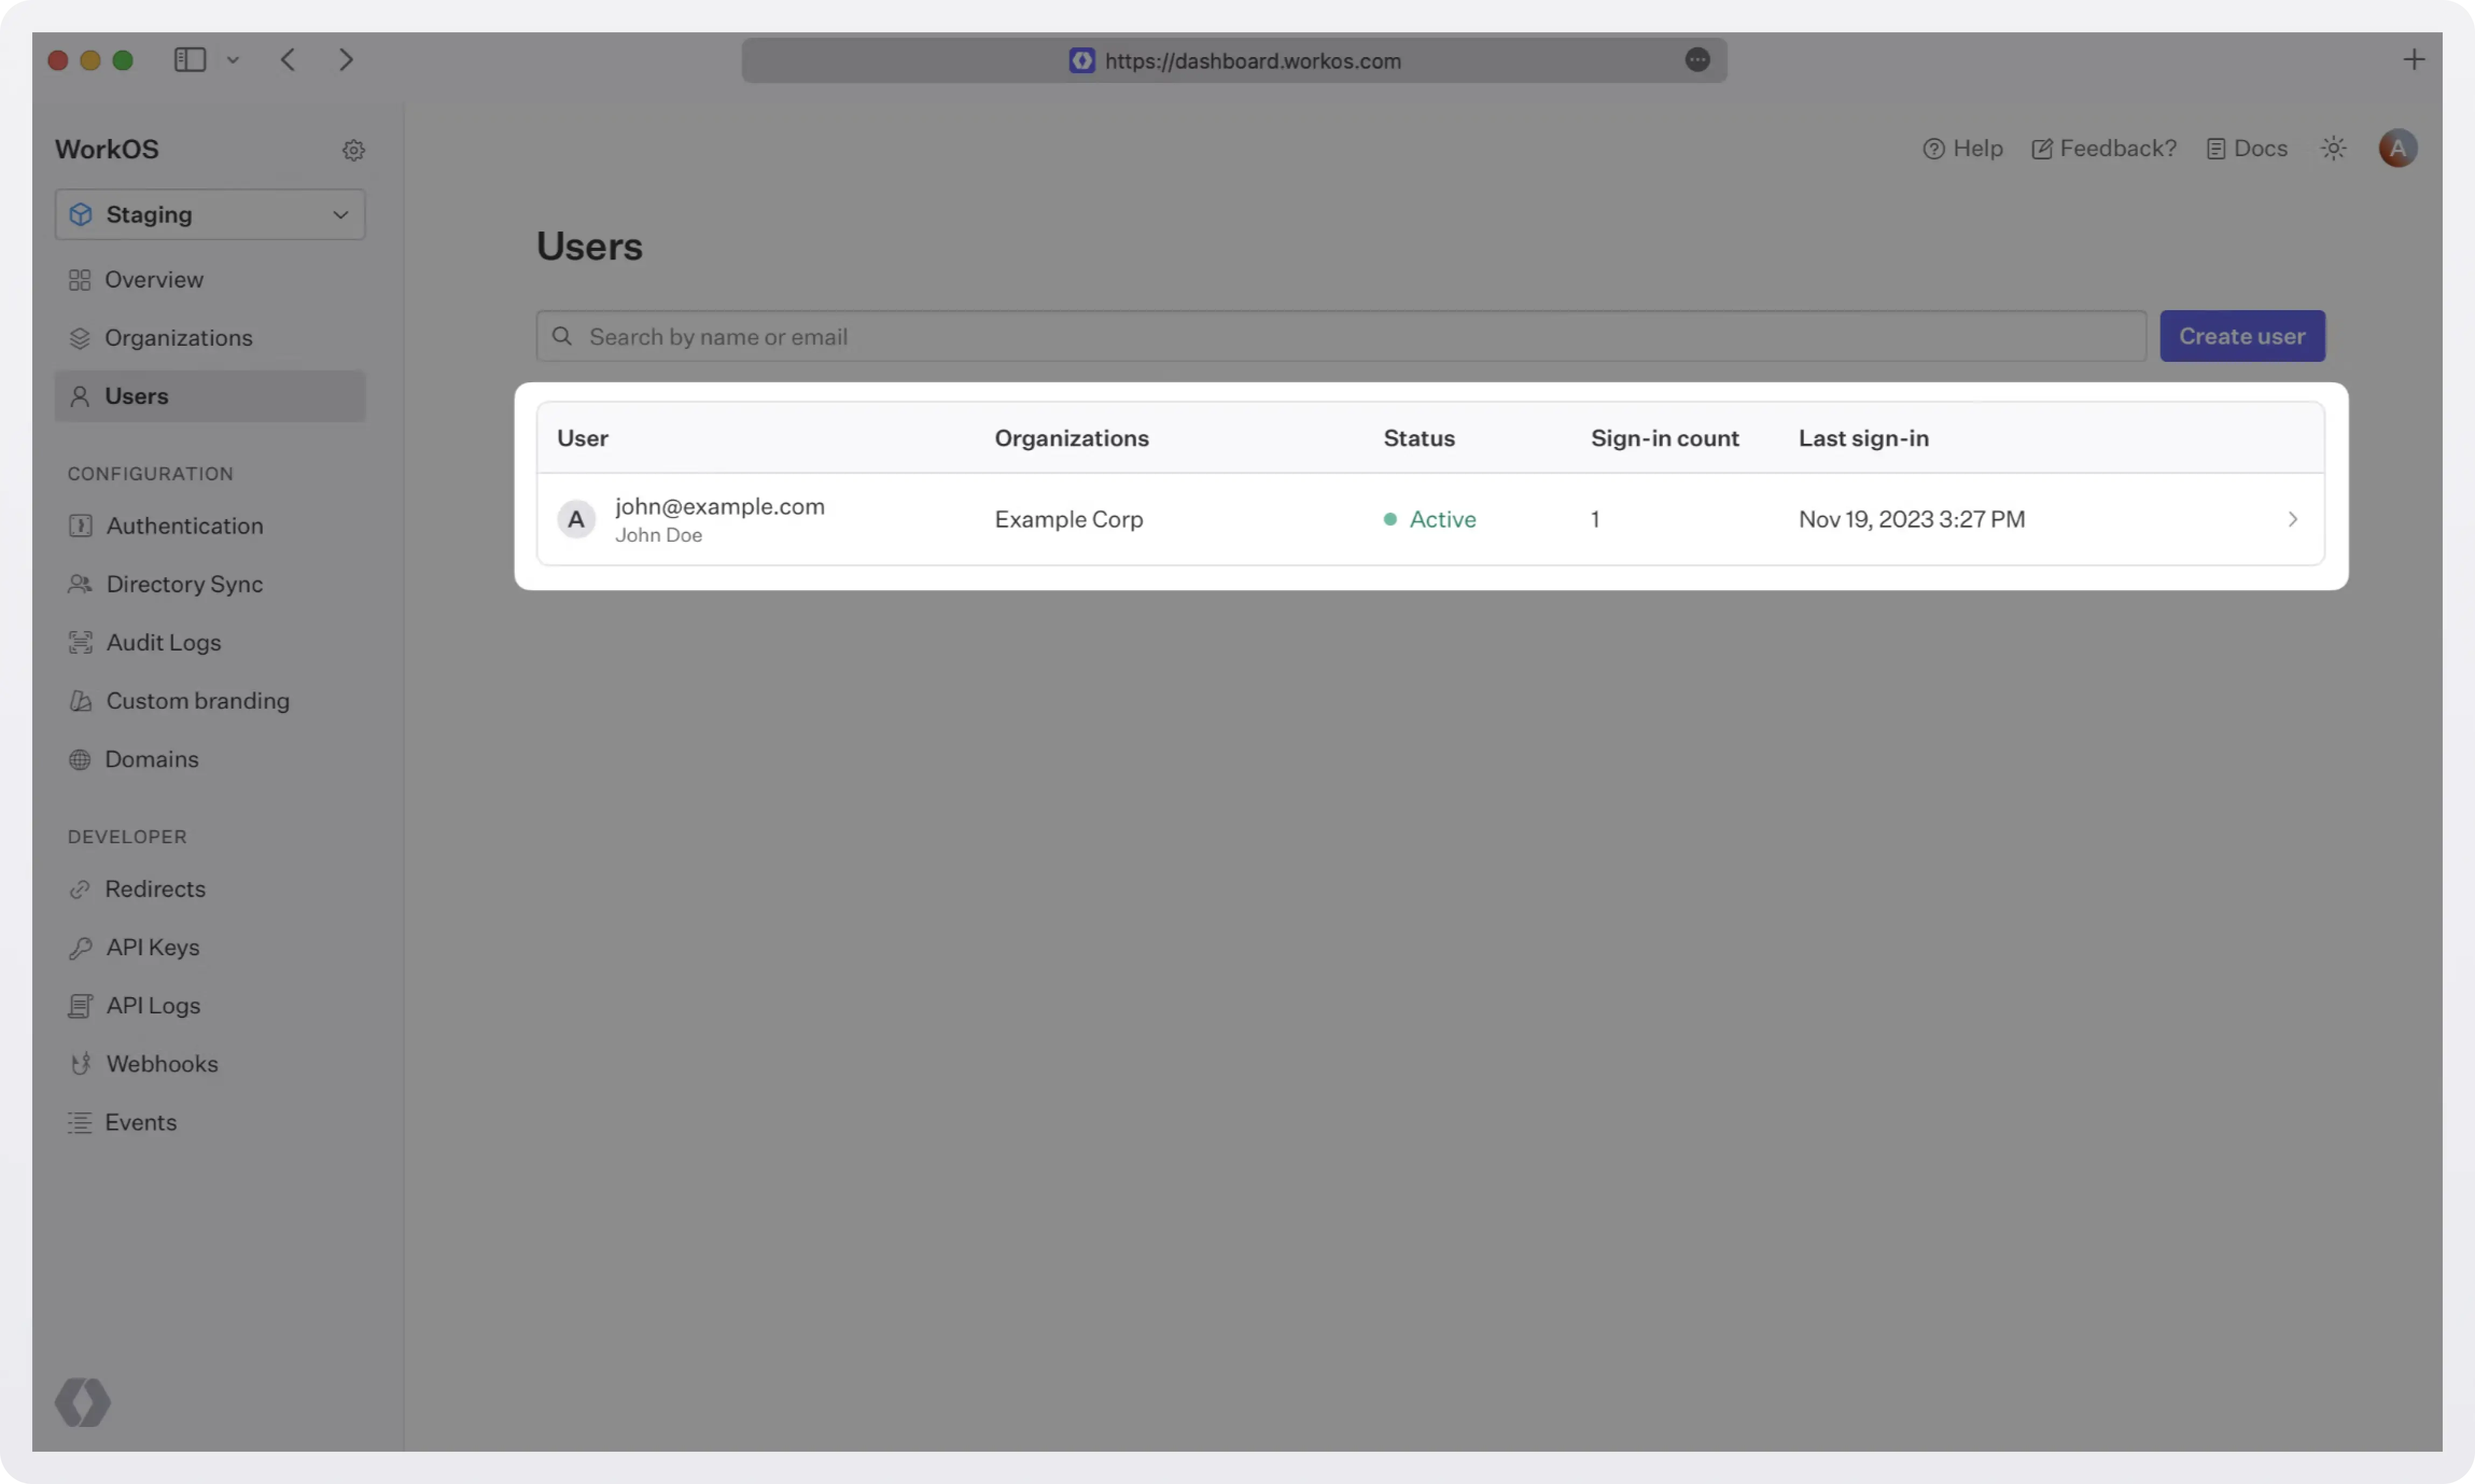Image resolution: width=2475 pixels, height=1484 pixels.
Task: Open account avatar menu
Action: (2398, 148)
